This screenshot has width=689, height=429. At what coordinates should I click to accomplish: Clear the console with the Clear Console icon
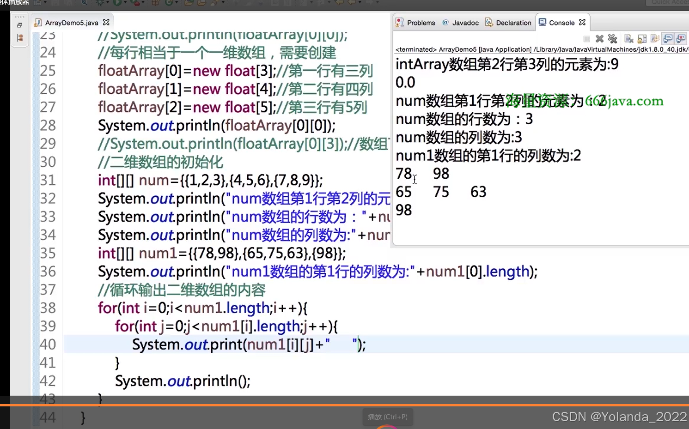tap(629, 39)
